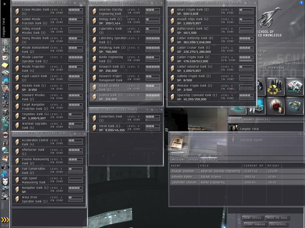The width and height of the screenshot is (305, 228).
Task: Click Connections Rank 8% progress bar
Action: pyautogui.click(x=153, y=120)
